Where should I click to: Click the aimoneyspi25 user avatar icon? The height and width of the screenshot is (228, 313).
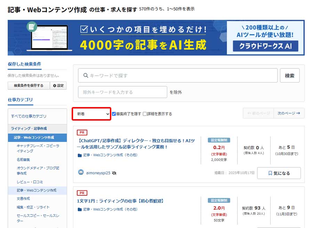click(81, 172)
